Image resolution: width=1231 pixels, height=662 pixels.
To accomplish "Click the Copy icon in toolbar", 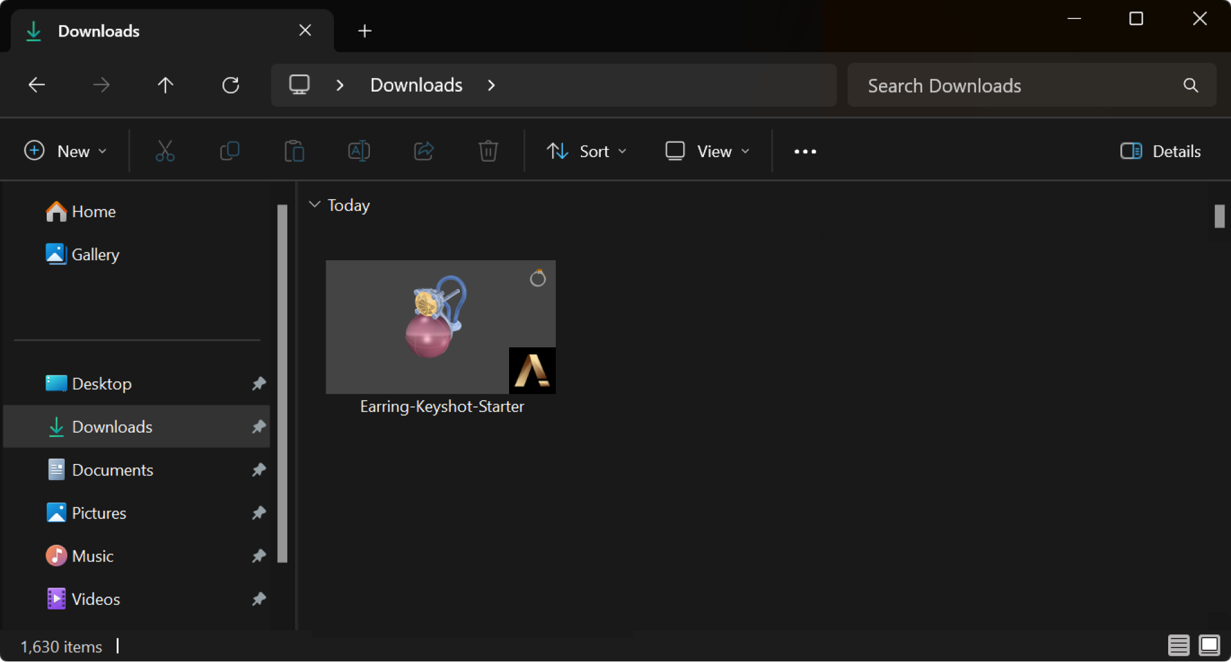I will point(230,151).
